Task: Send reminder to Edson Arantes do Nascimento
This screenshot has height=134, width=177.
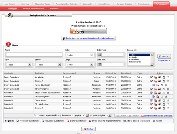Action: (x=160, y=93)
